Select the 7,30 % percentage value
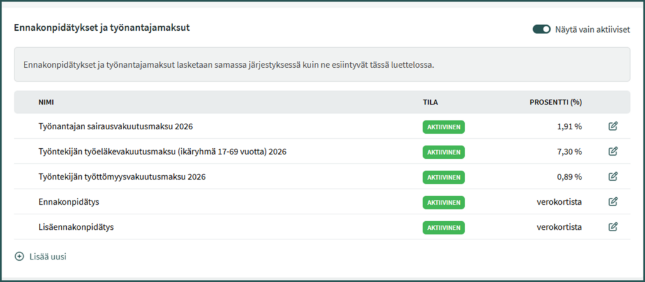 pyautogui.click(x=569, y=151)
